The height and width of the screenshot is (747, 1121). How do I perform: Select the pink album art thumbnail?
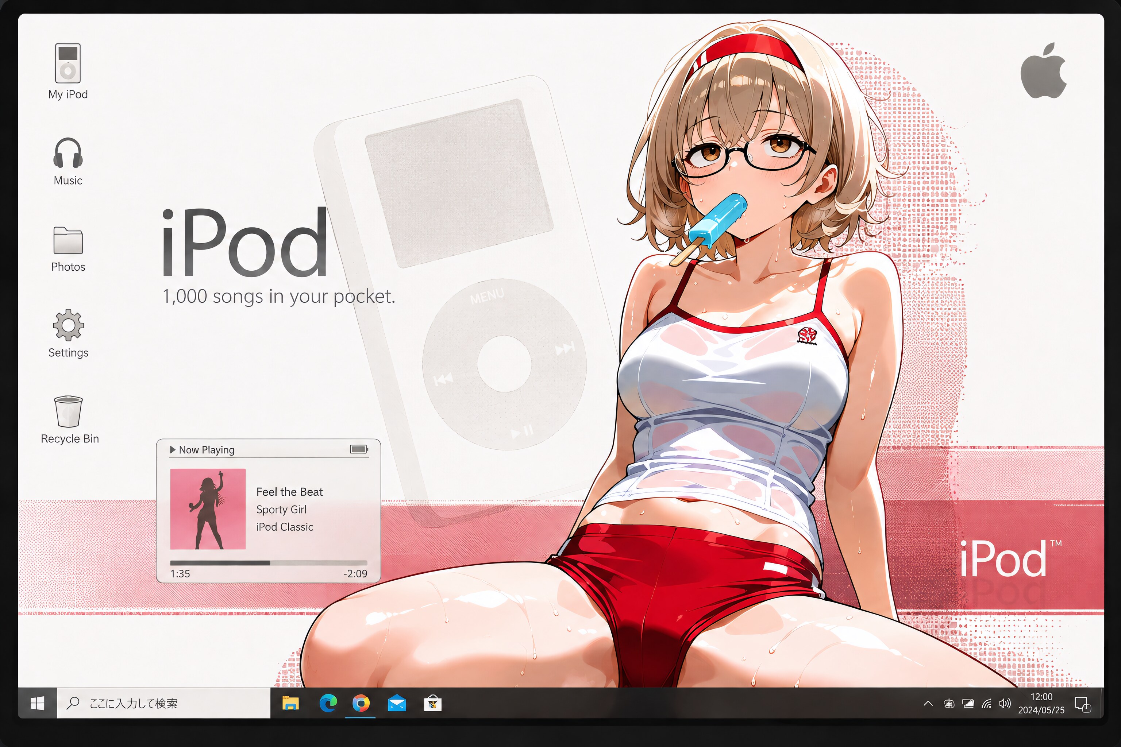tap(208, 509)
